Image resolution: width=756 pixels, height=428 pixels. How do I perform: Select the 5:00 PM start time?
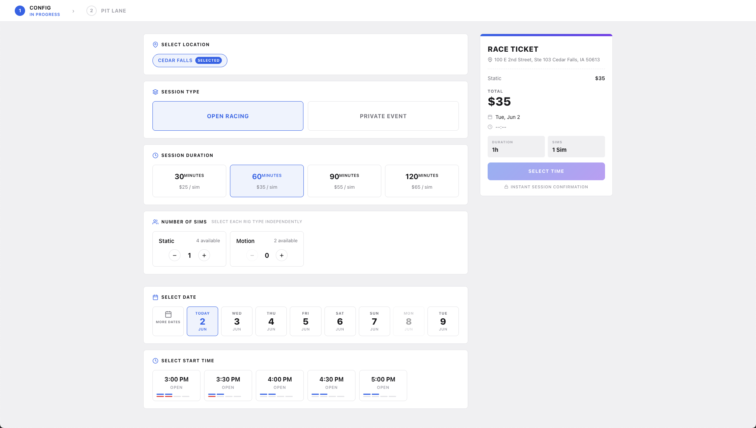click(x=383, y=386)
